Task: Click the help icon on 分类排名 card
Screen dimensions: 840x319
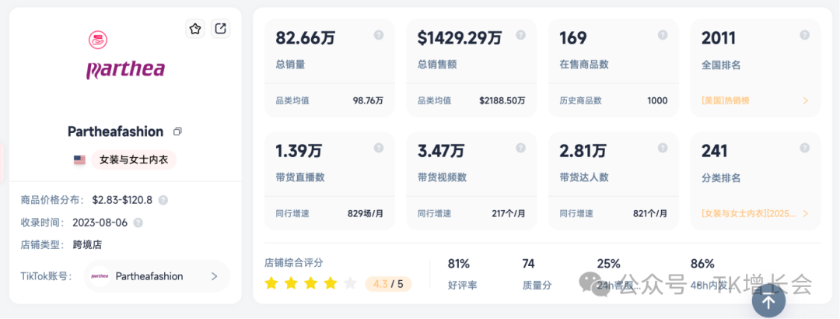Action: pyautogui.click(x=805, y=148)
